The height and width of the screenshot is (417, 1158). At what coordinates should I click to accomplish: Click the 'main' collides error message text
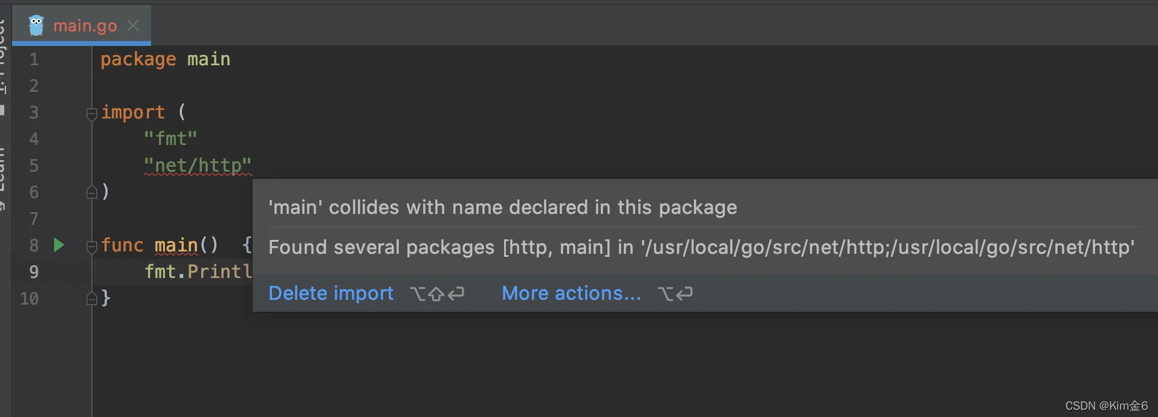[x=502, y=207]
